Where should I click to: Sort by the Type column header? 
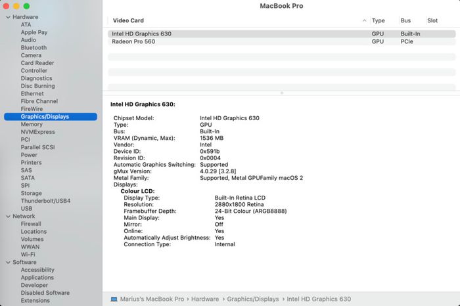pyautogui.click(x=378, y=20)
